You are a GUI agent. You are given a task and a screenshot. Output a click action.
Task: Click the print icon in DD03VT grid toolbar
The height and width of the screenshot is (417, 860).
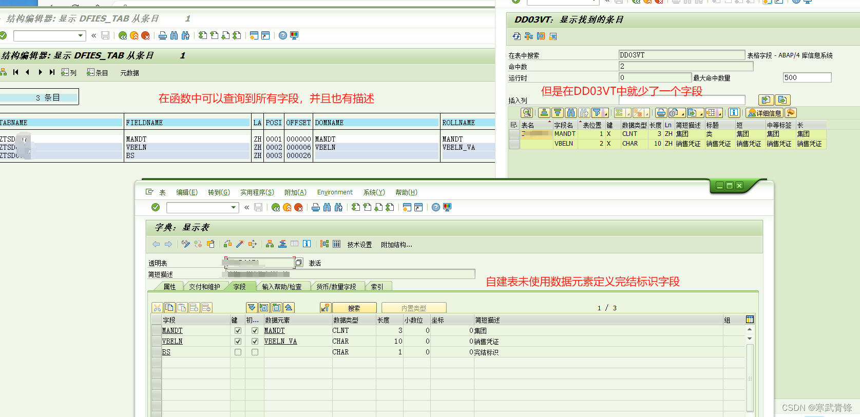point(661,113)
